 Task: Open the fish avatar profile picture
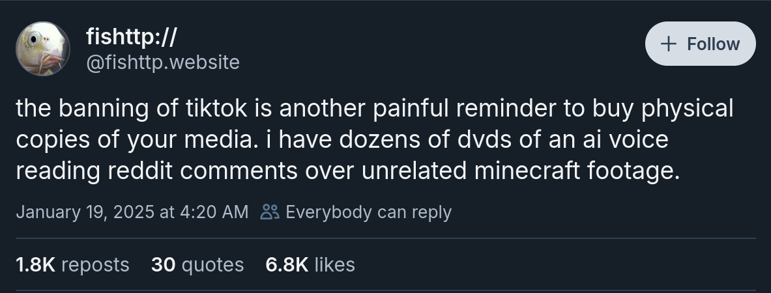(43, 49)
